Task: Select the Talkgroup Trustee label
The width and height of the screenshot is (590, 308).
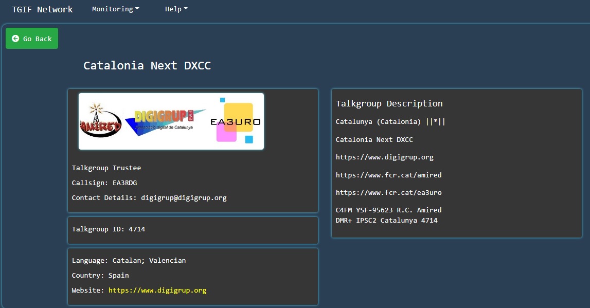Action: [x=106, y=168]
